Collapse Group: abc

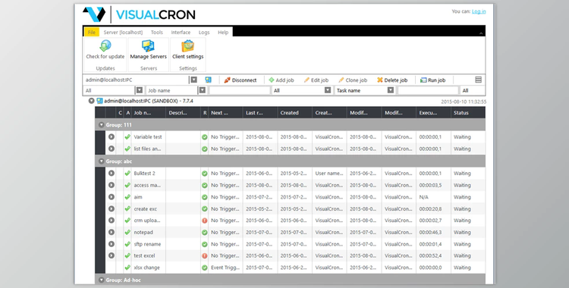[101, 161]
